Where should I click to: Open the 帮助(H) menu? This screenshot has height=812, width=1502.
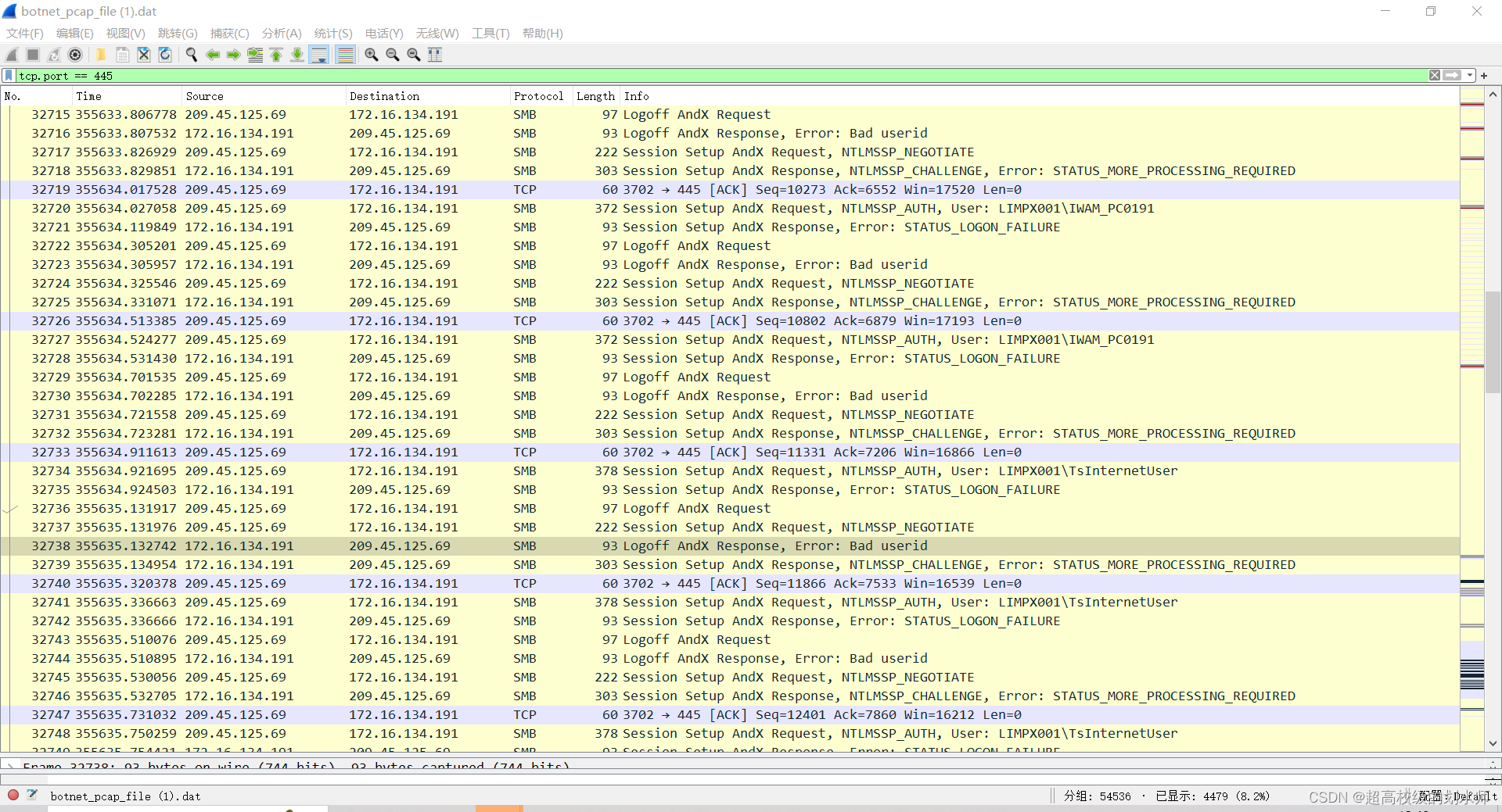(x=543, y=34)
